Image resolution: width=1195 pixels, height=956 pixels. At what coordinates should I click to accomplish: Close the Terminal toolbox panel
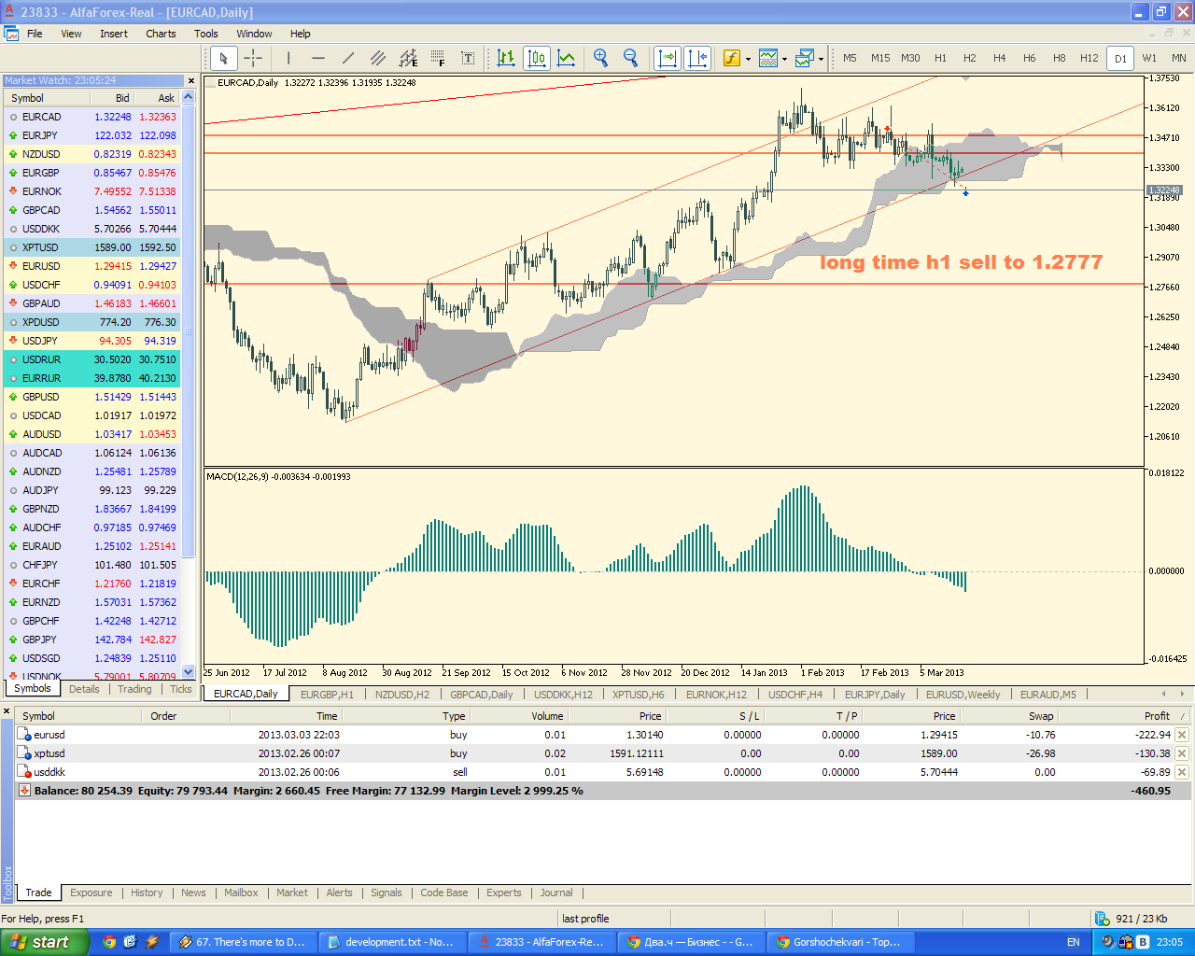coord(7,712)
